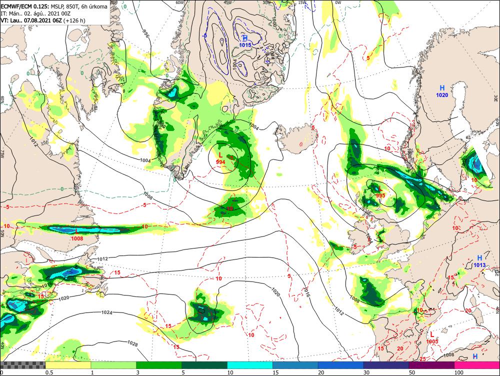Click the pink above-100 mm legend swatch
This screenshot has height=376, width=500.
(x=477, y=365)
